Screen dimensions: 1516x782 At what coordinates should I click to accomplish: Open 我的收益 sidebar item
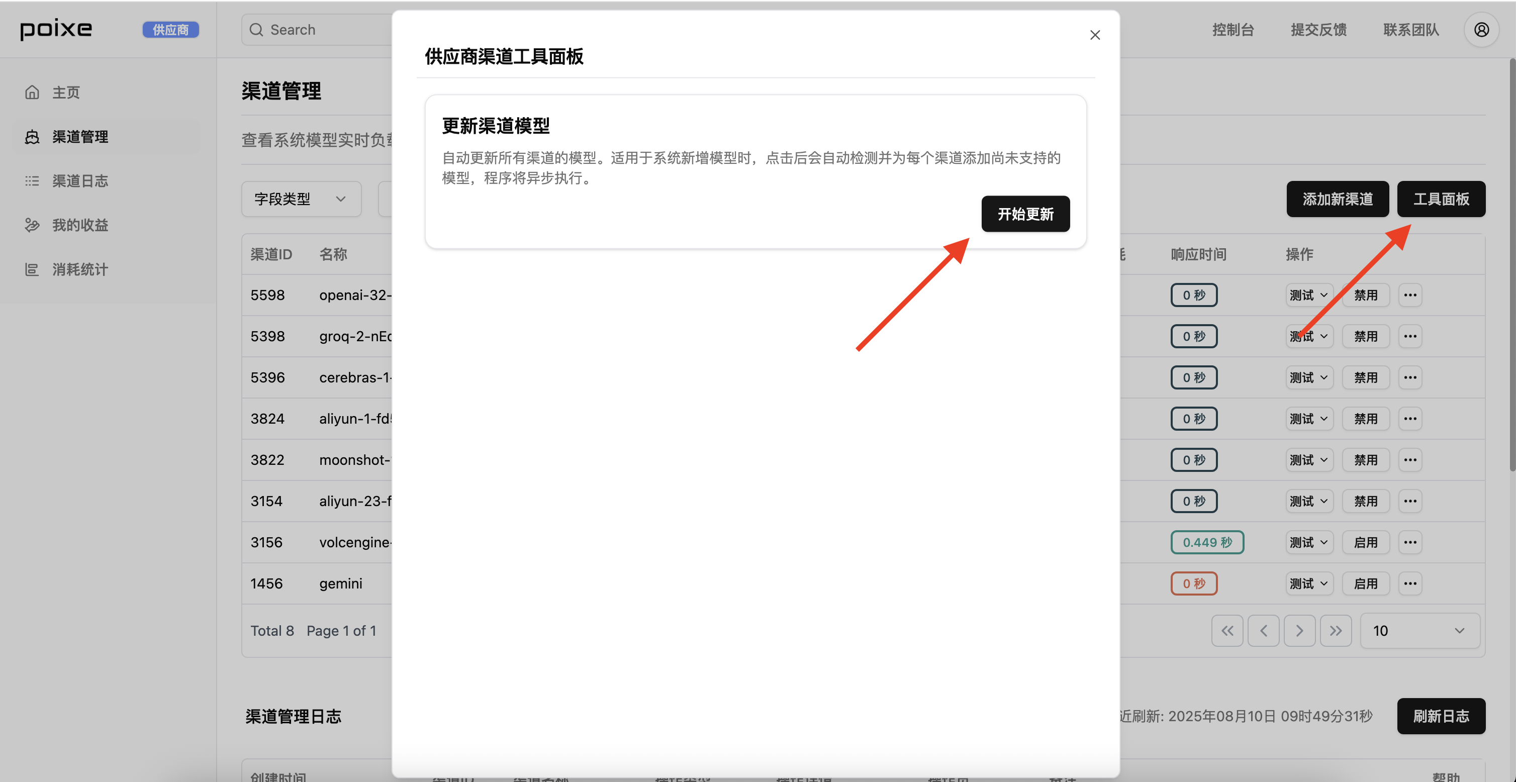coord(80,225)
